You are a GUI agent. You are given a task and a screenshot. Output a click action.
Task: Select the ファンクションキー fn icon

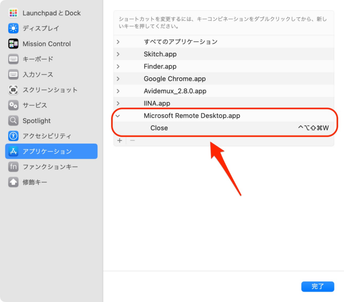(x=13, y=167)
